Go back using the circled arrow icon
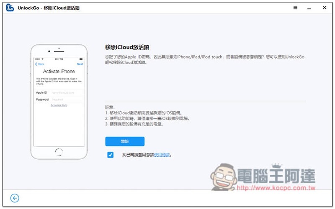The height and width of the screenshot is (209, 335). pyautogui.click(x=15, y=198)
